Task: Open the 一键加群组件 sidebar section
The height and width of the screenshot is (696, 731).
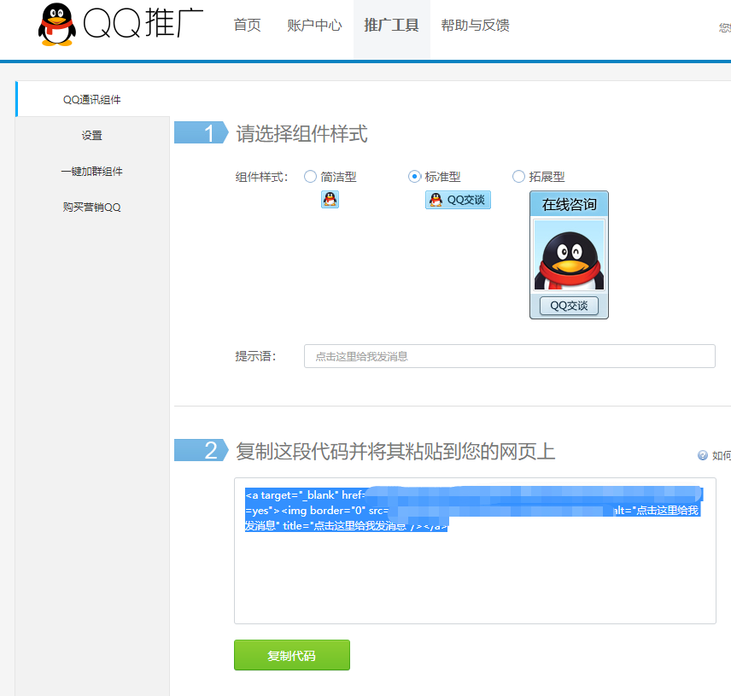Action: point(93,171)
